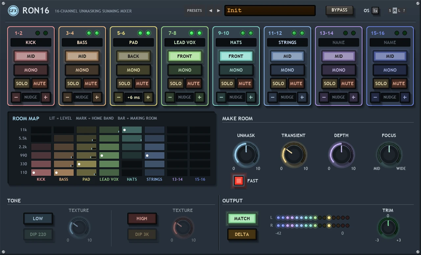The height and width of the screenshot is (255, 421).
Task: Select S interface size
Action: point(390,11)
